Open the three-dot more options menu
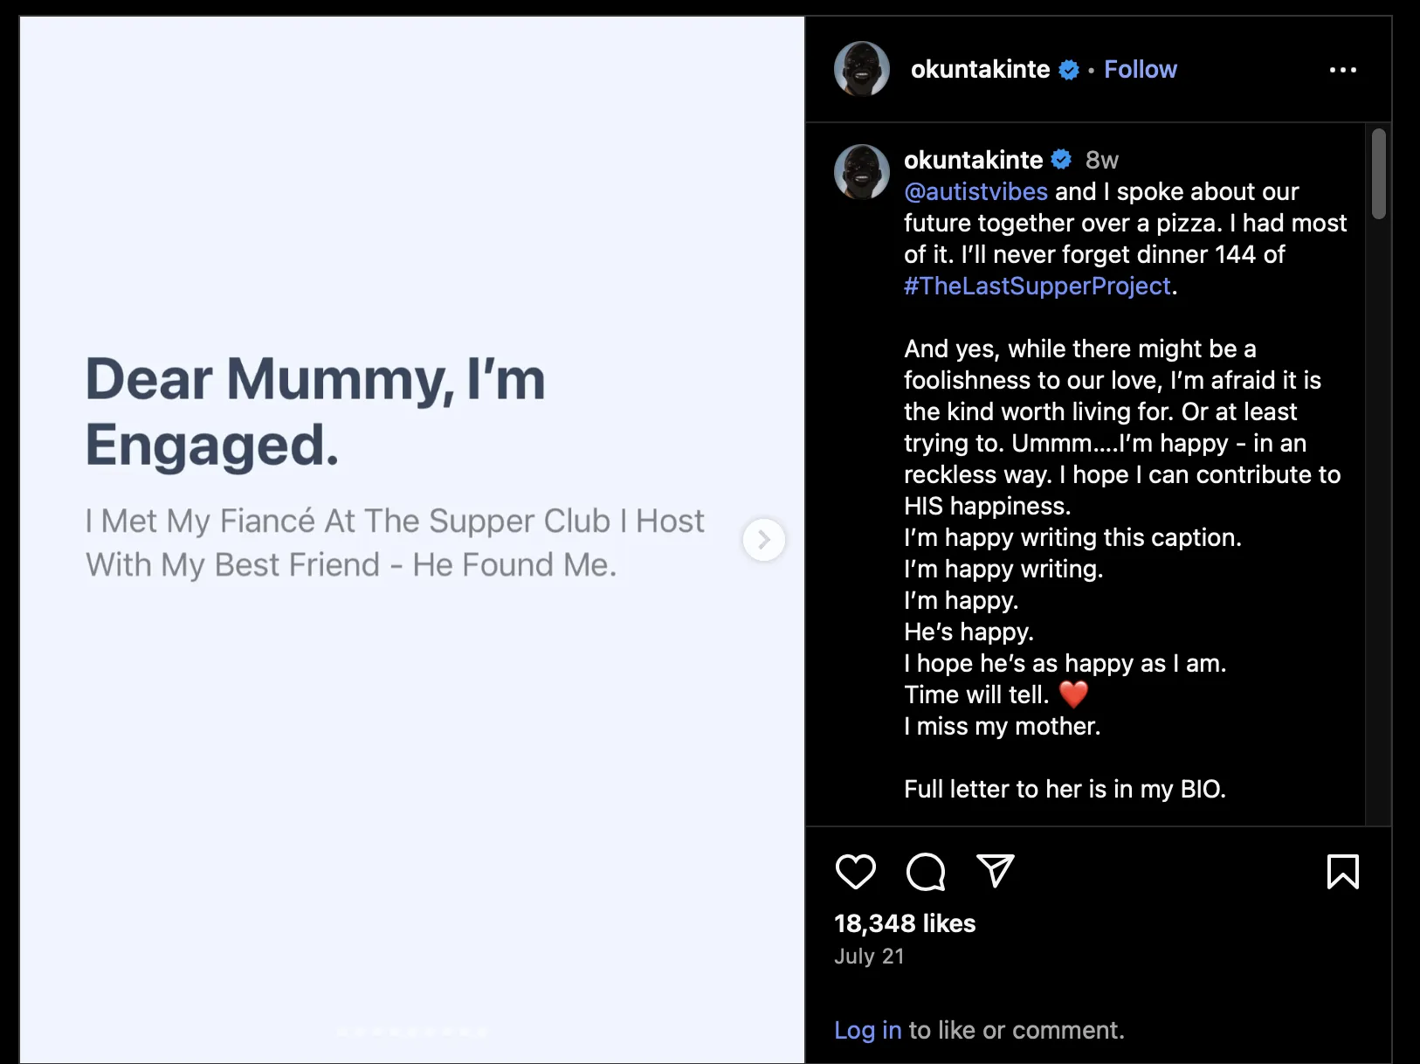Image resolution: width=1420 pixels, height=1064 pixels. 1342,70
